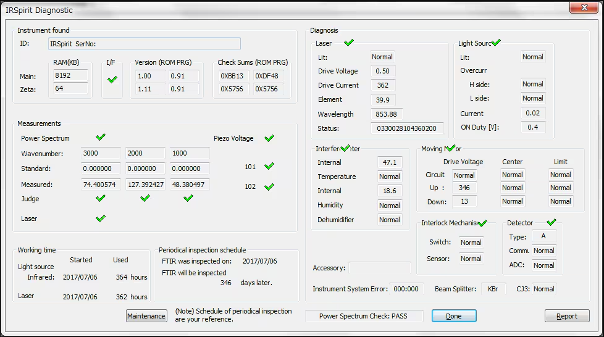Click the Laser used 362 hours text

(132, 297)
